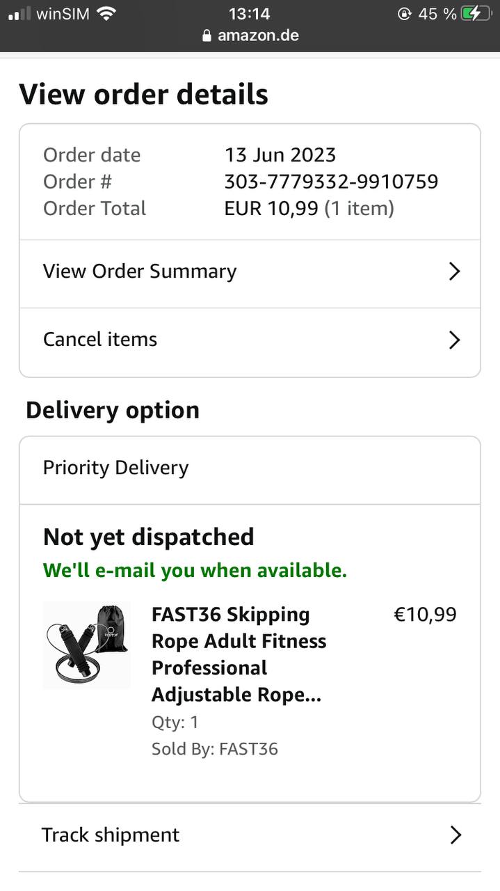The width and height of the screenshot is (500, 891).
Task: Tap the €10,99 item price
Action: tap(425, 615)
